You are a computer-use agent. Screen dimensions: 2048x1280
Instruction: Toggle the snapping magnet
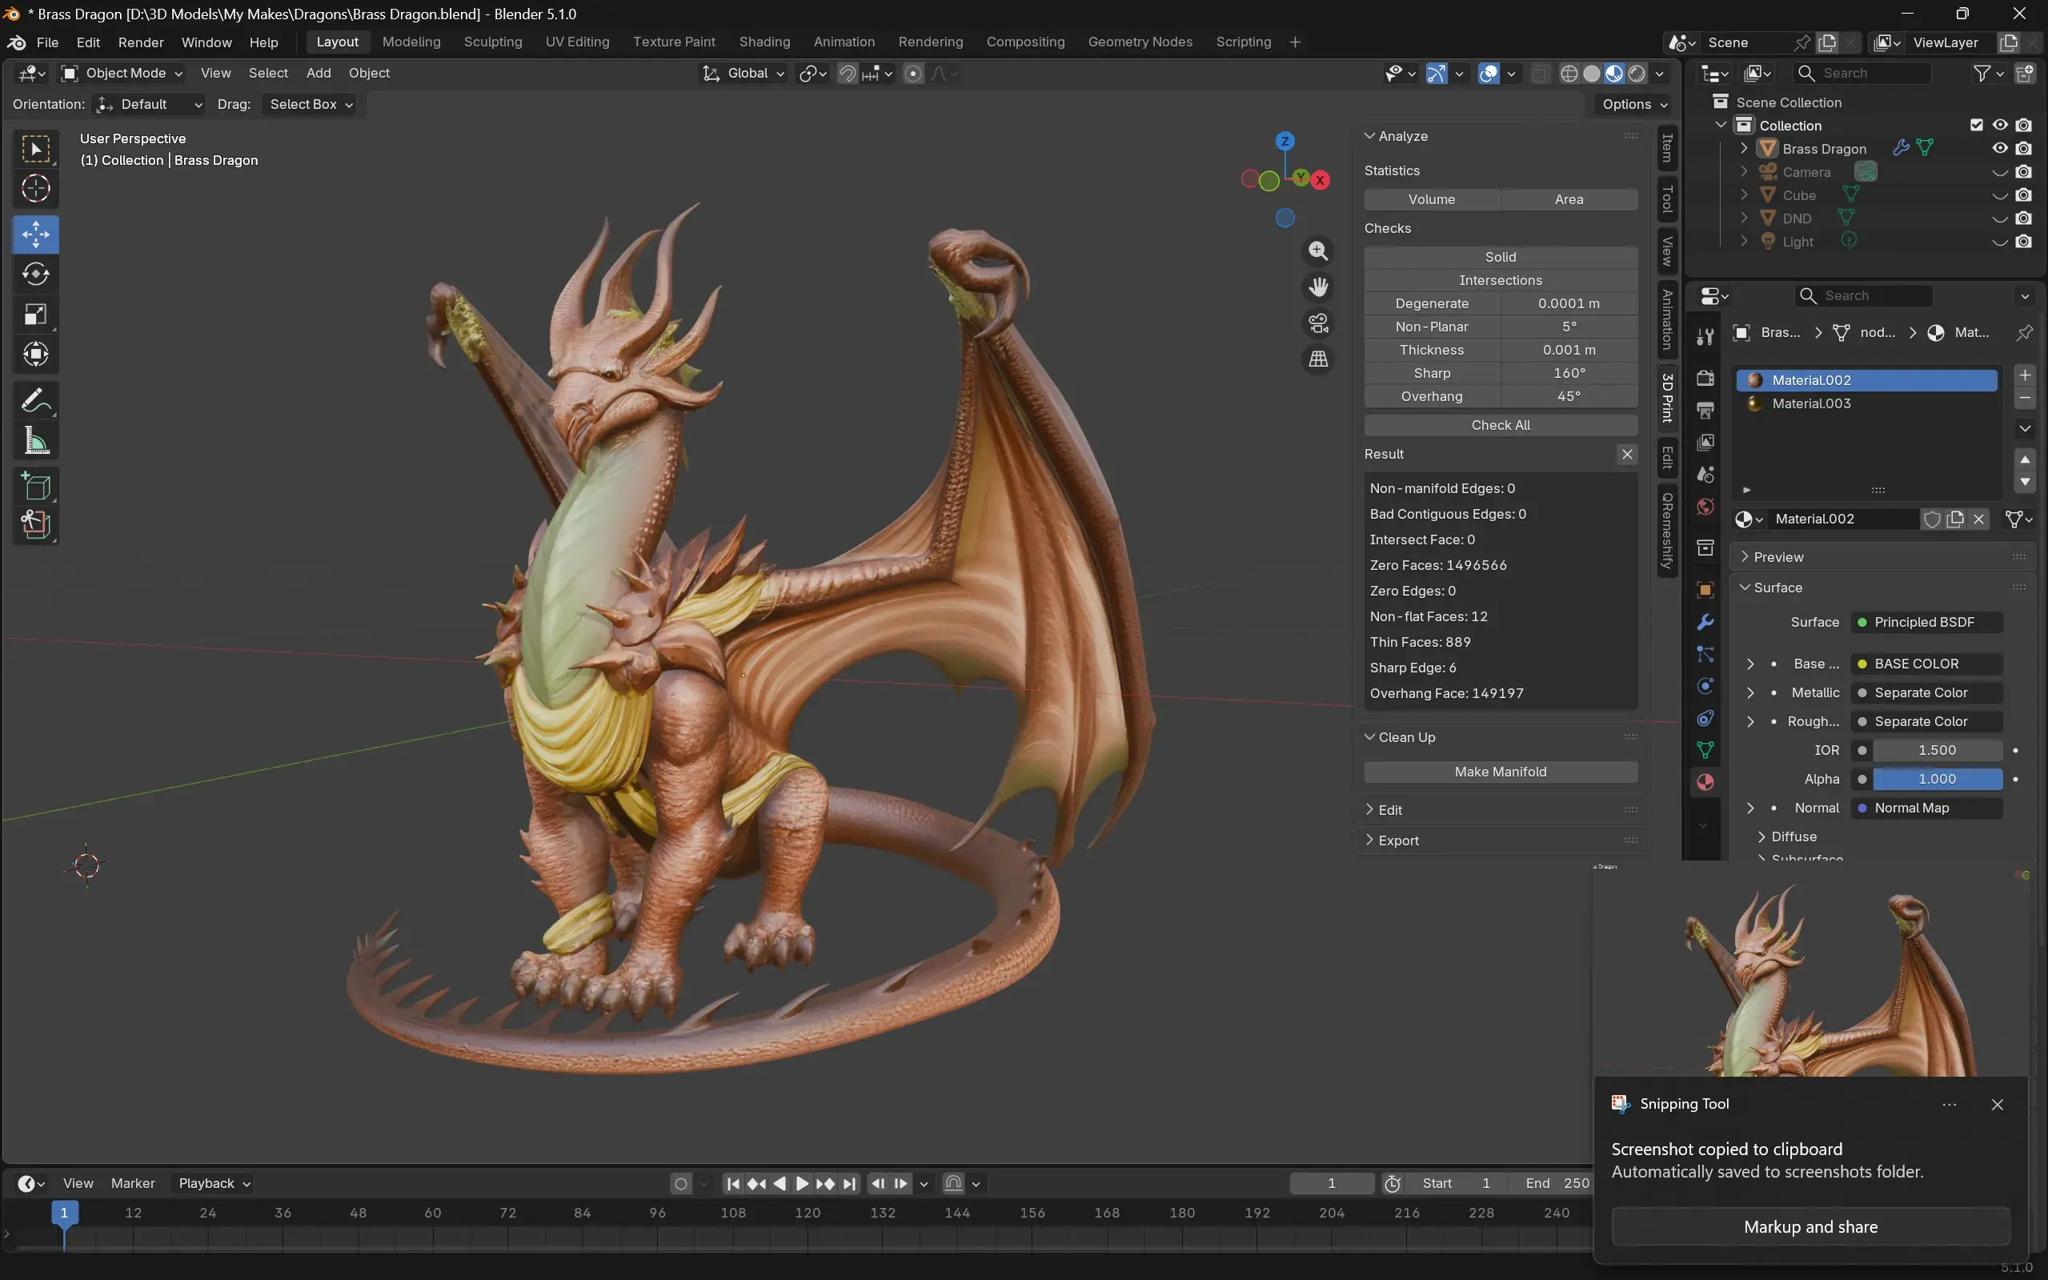pos(847,74)
